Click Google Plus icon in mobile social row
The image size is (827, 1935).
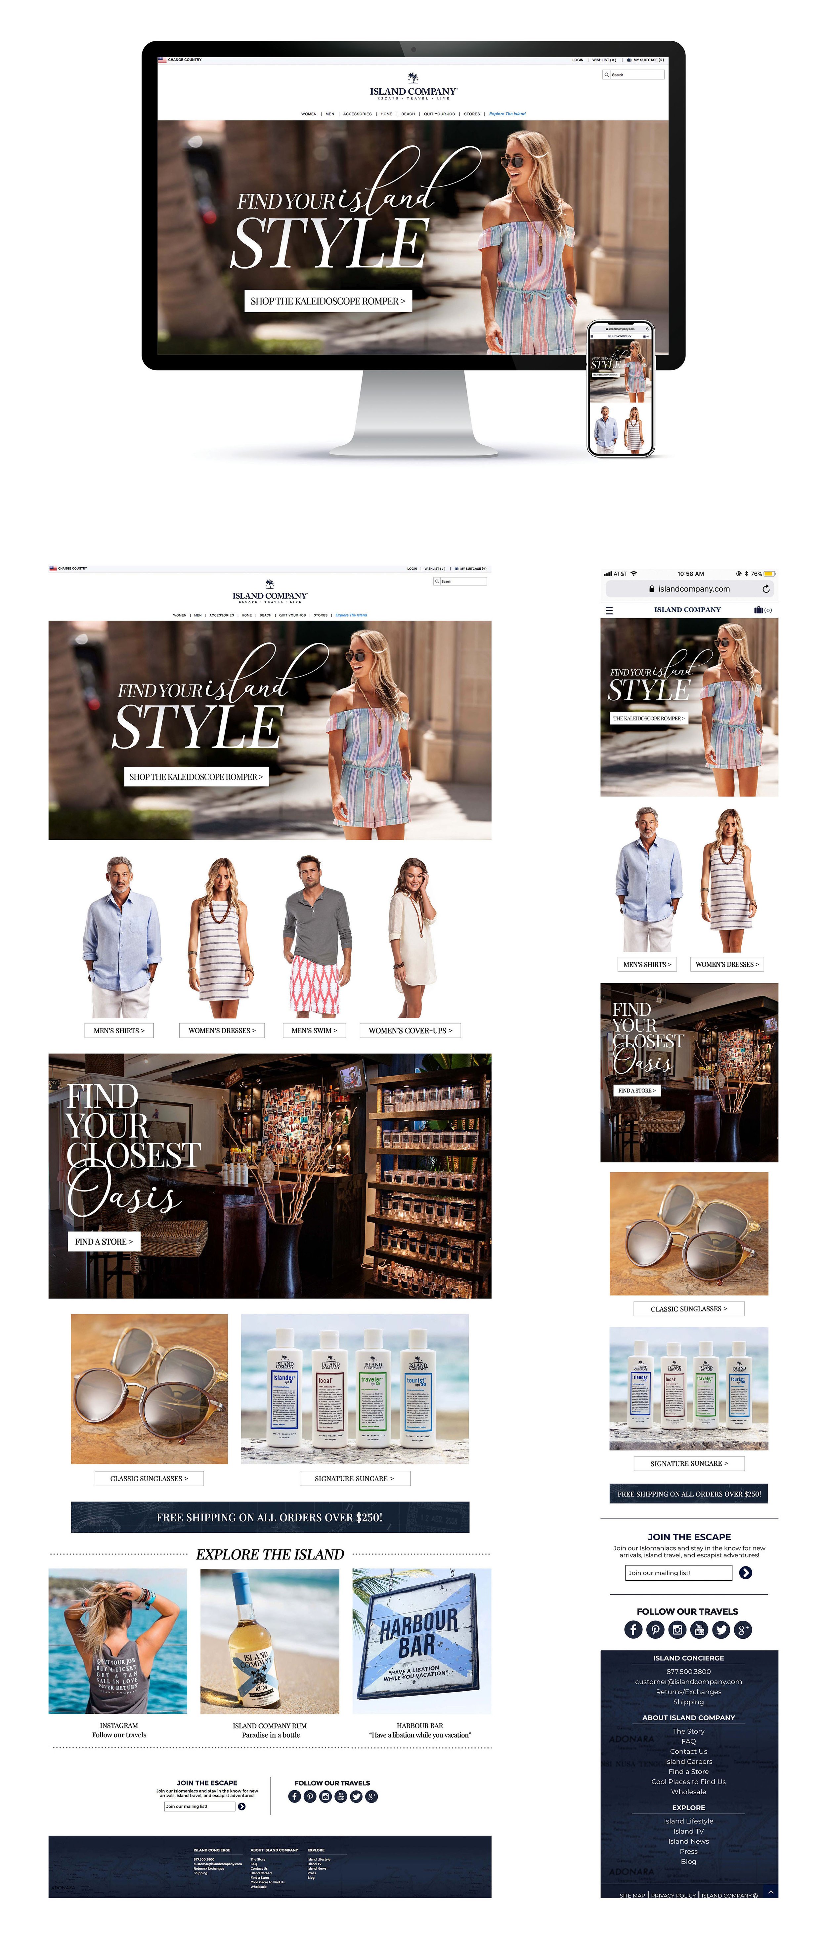743,1629
